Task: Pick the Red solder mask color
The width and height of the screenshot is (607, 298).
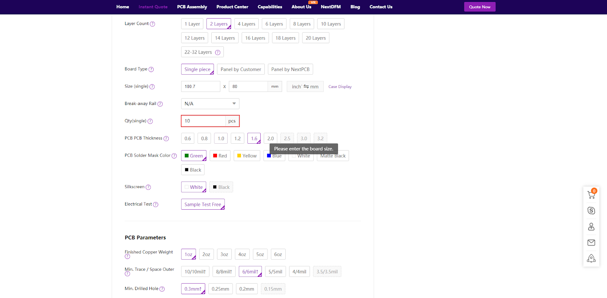Action: pos(220,156)
